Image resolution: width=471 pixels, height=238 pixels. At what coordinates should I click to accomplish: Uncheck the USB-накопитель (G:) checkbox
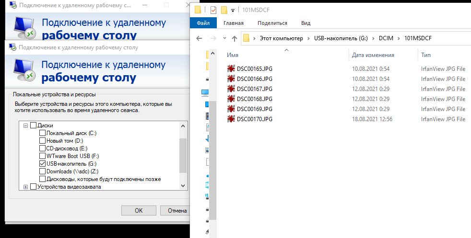(x=42, y=164)
